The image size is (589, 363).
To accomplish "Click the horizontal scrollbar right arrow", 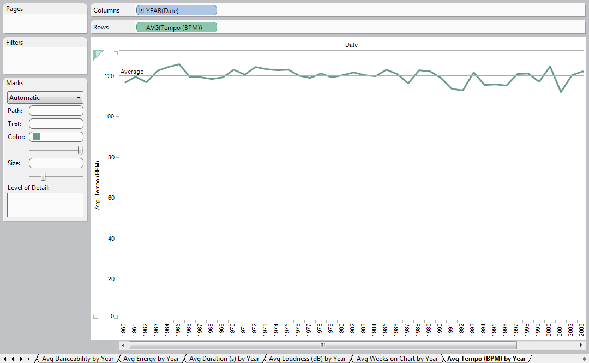I will point(580,345).
